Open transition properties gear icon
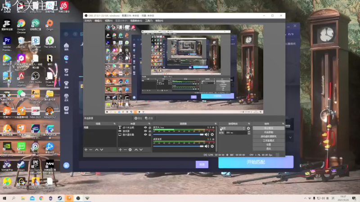 (248, 128)
